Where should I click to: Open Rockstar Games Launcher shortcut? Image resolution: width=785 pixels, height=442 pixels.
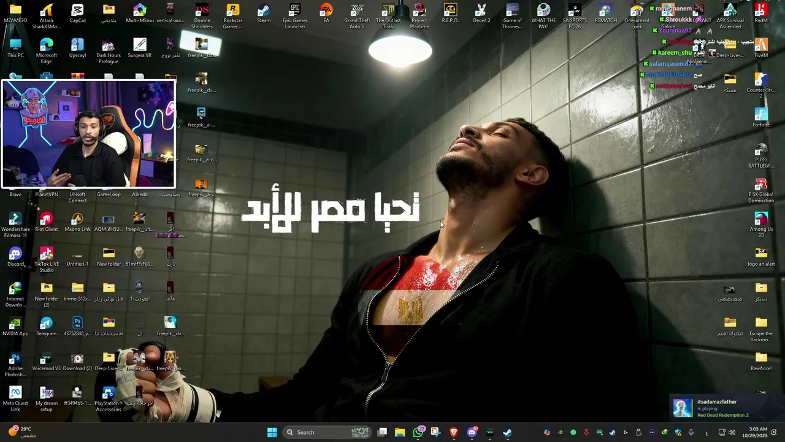tap(232, 16)
